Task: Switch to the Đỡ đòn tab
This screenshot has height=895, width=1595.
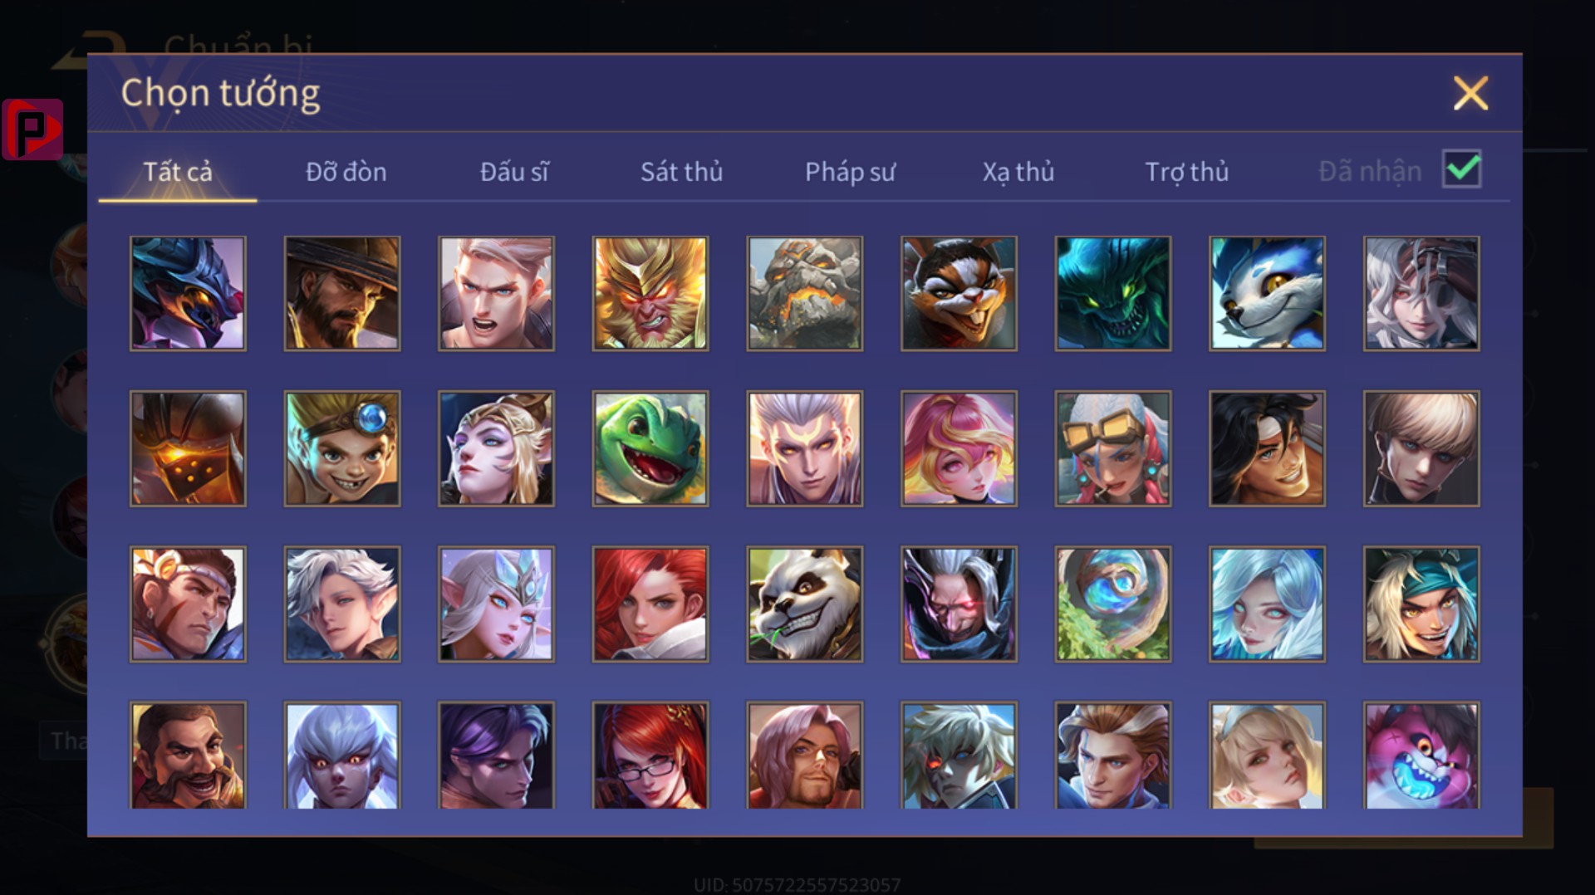Action: (346, 172)
